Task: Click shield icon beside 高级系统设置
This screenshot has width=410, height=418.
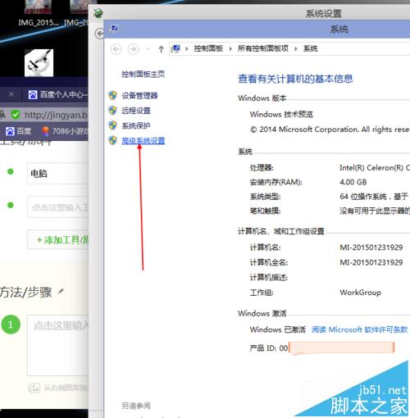Action: pyautogui.click(x=112, y=140)
